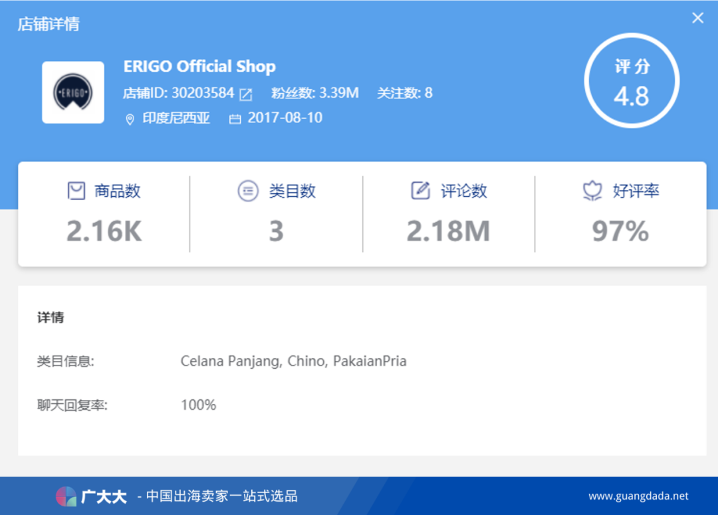Click the category list icon for 类目数
Image resolution: width=718 pixels, height=515 pixels.
248,191
